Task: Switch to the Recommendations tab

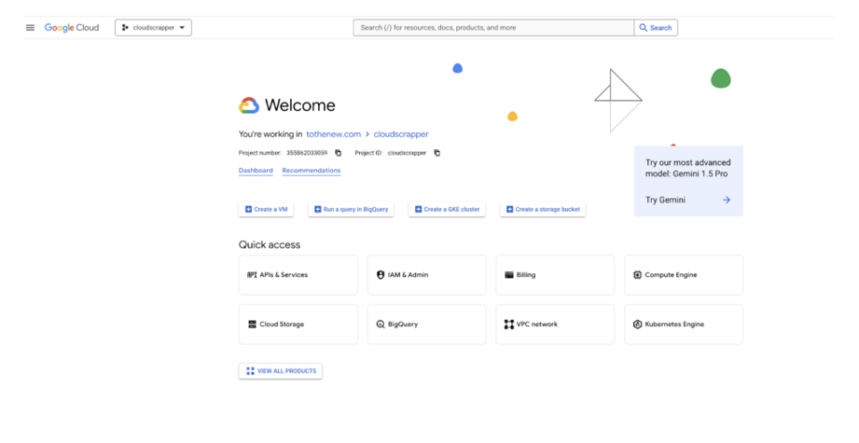Action: (312, 171)
